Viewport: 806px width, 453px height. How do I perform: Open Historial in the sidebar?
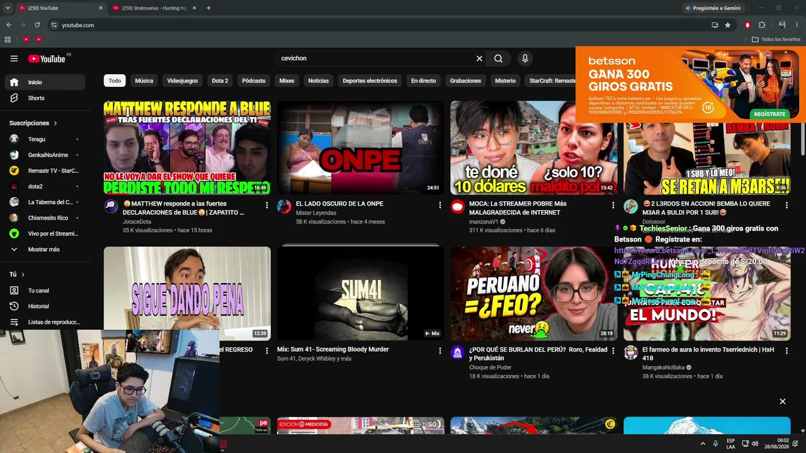45,306
